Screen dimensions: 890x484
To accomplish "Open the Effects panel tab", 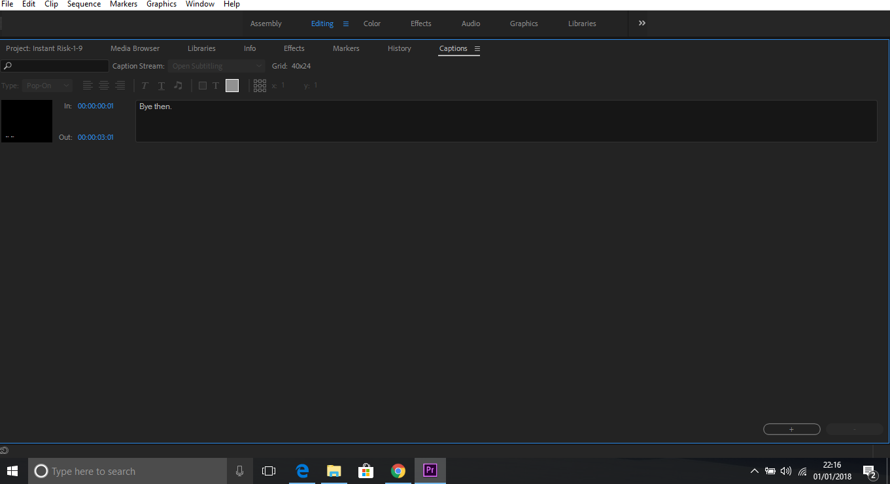I will pyautogui.click(x=294, y=48).
